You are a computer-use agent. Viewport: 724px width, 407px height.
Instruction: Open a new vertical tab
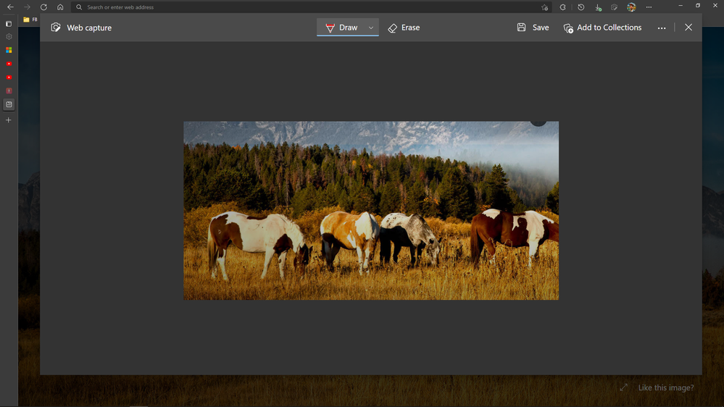tap(8, 120)
